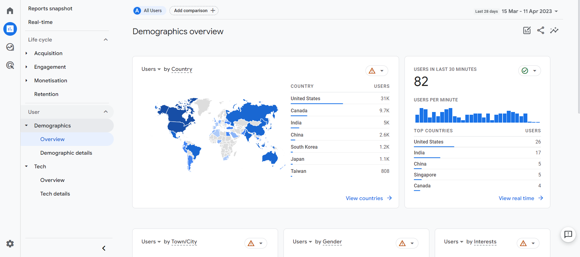
Task: Click the customize report icon
Action: (x=527, y=30)
